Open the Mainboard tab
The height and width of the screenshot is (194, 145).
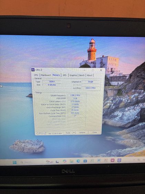coord(46,75)
